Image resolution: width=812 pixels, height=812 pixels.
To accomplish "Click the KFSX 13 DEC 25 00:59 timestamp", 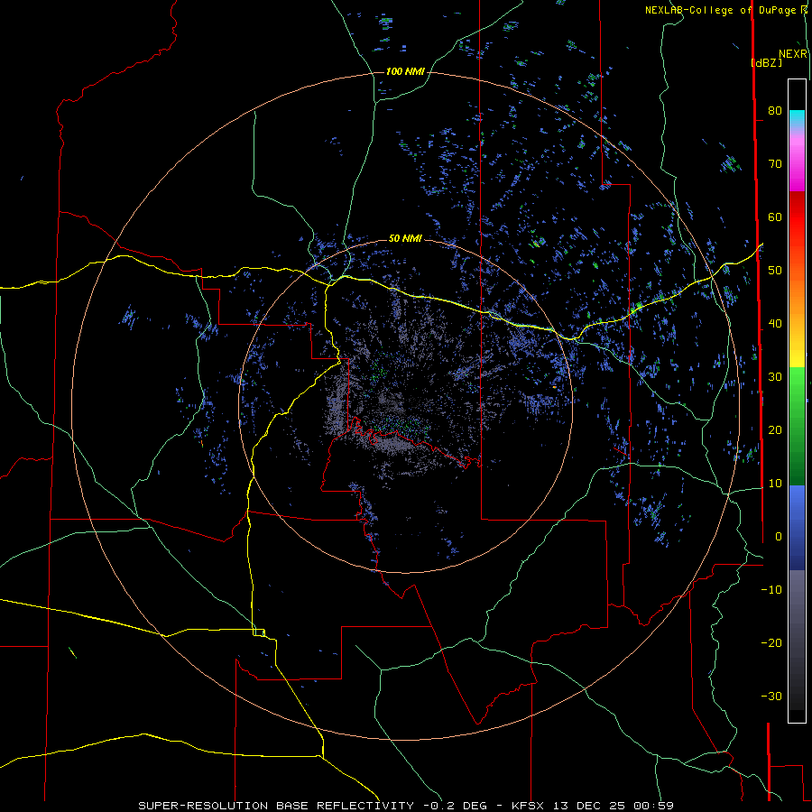I will point(593,806).
